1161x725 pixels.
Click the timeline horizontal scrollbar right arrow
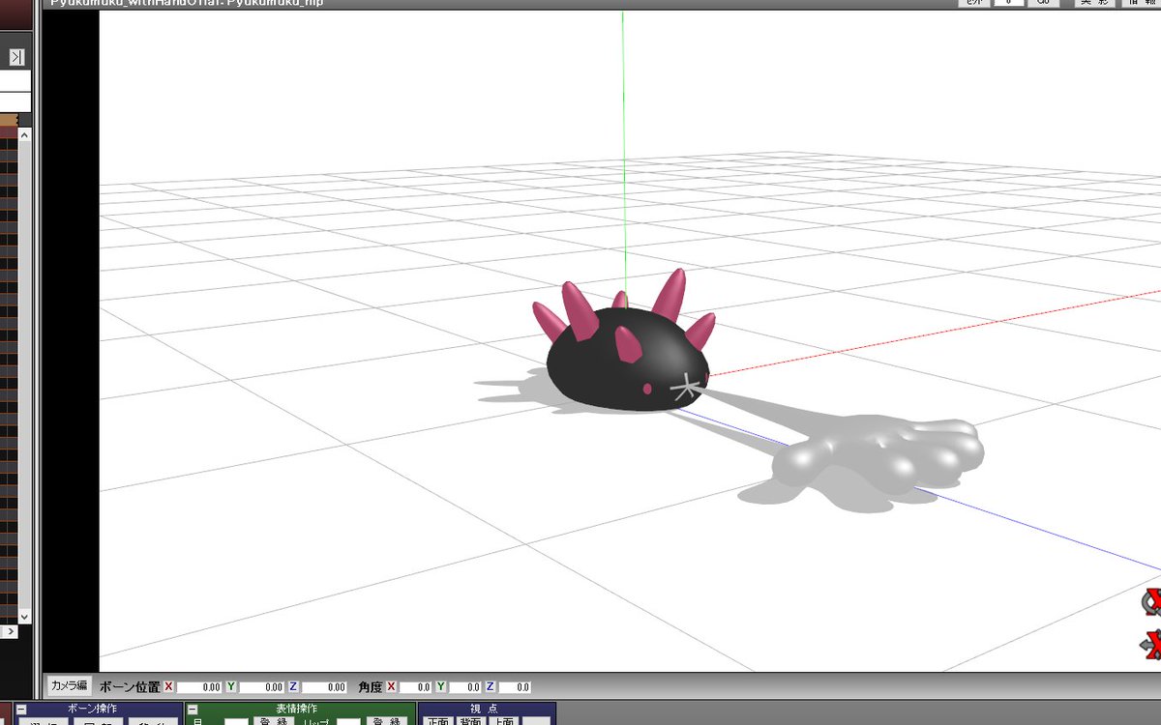click(12, 631)
